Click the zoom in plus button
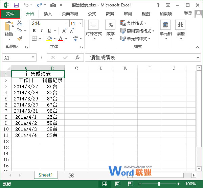The image size is (203, 188). (179, 184)
